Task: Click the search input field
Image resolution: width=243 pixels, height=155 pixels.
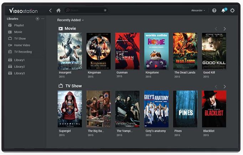Action: tap(84, 10)
